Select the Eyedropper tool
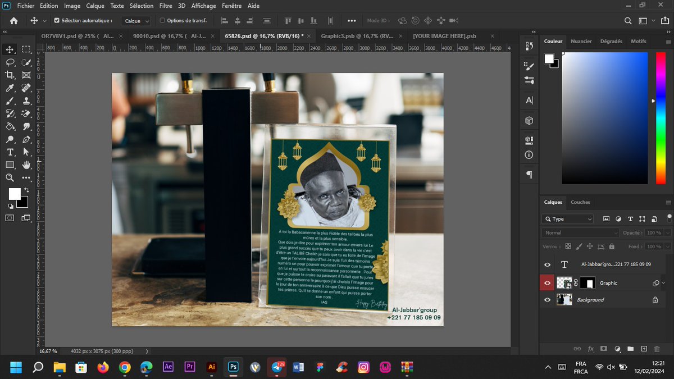The width and height of the screenshot is (674, 379). tap(10, 88)
